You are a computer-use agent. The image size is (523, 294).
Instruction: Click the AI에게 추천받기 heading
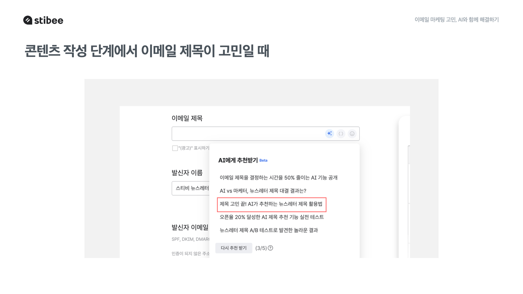tap(238, 160)
